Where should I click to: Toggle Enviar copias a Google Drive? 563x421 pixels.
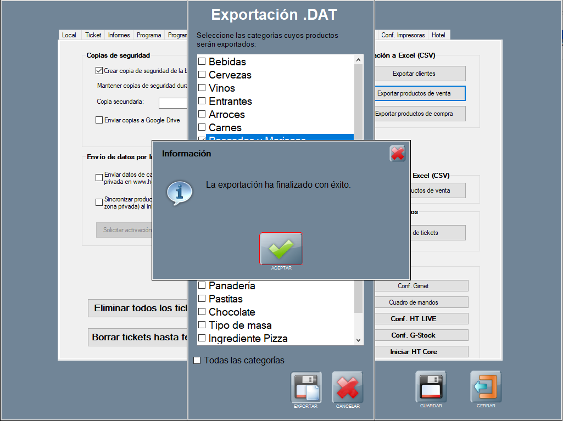99,120
